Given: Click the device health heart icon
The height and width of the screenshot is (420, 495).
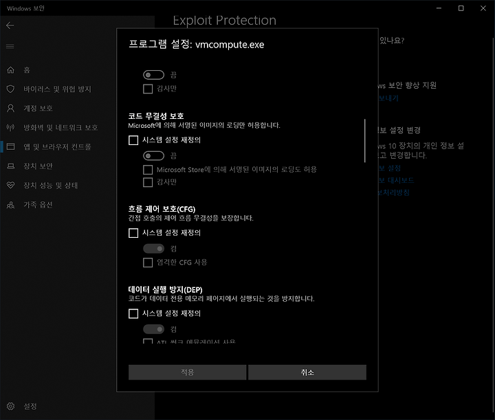Looking at the screenshot, I should [x=11, y=185].
